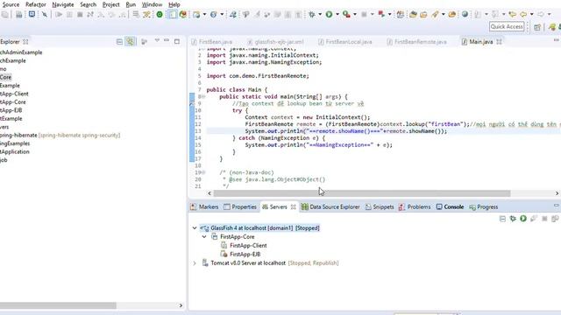This screenshot has height=315, width=561.
Task: Toggle Link with Editor in Explorer
Action: click(131, 42)
